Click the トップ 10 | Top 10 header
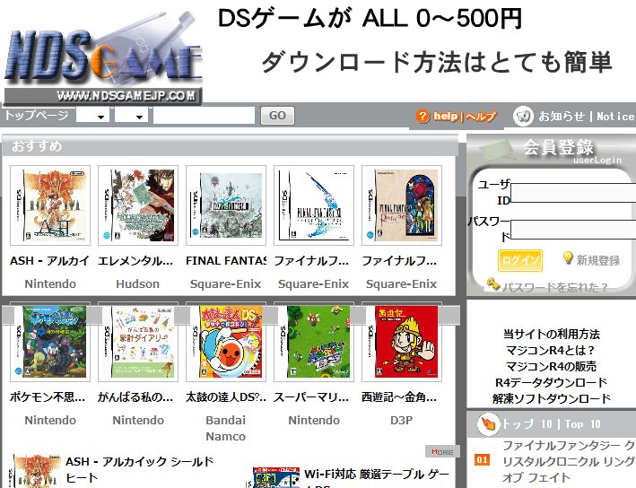This screenshot has width=636, height=488. point(551,424)
